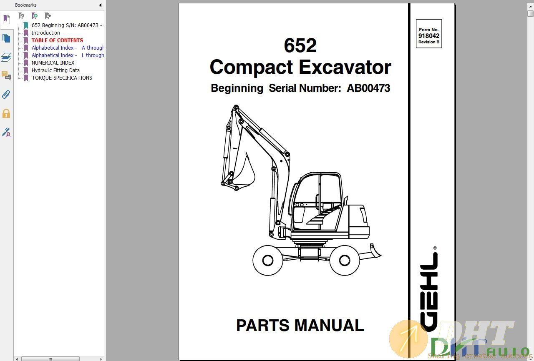
Task: Click the excavator illustration on the cover page
Action: pyautogui.click(x=301, y=190)
